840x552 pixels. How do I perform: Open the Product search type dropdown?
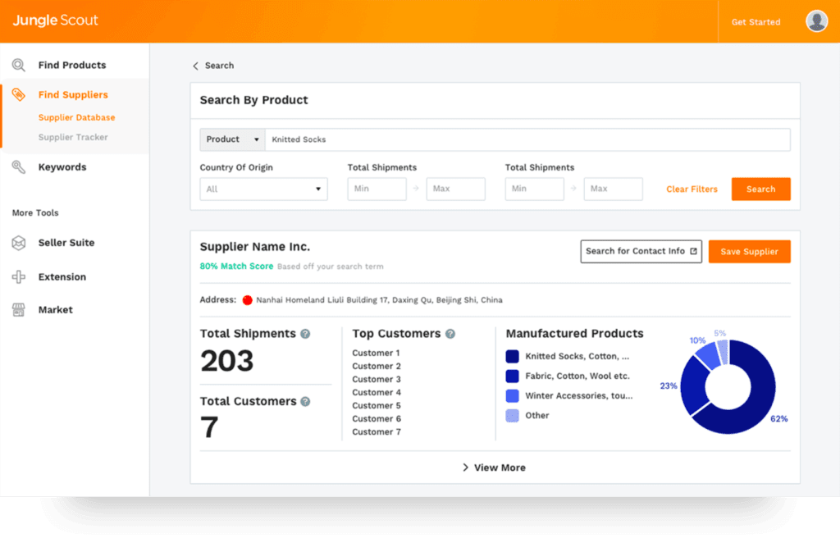click(232, 139)
